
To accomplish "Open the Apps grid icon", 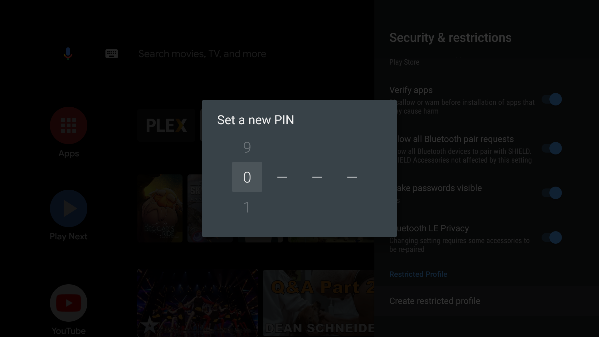I will pos(68,125).
